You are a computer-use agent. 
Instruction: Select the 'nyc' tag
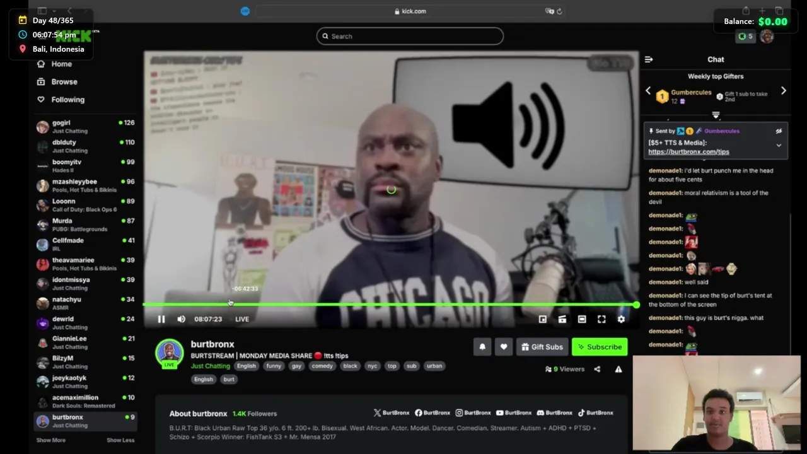[x=372, y=366]
